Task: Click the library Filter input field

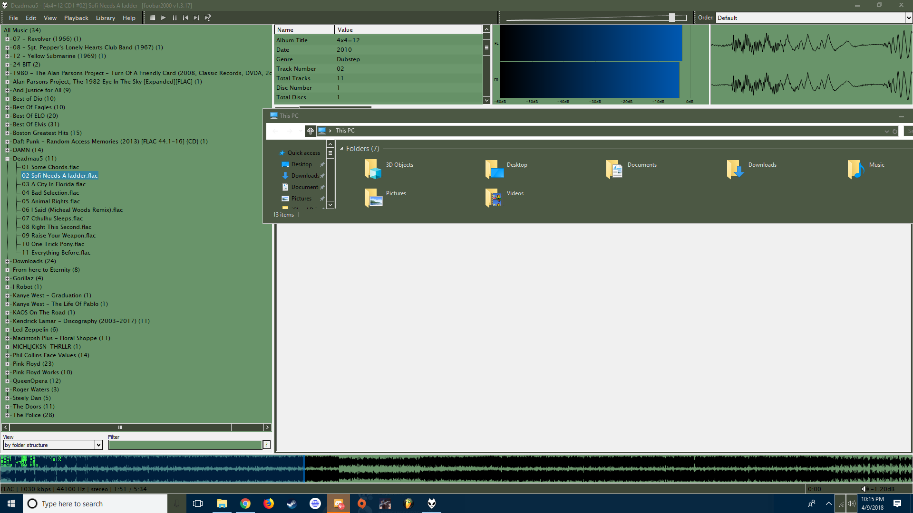Action: (185, 445)
